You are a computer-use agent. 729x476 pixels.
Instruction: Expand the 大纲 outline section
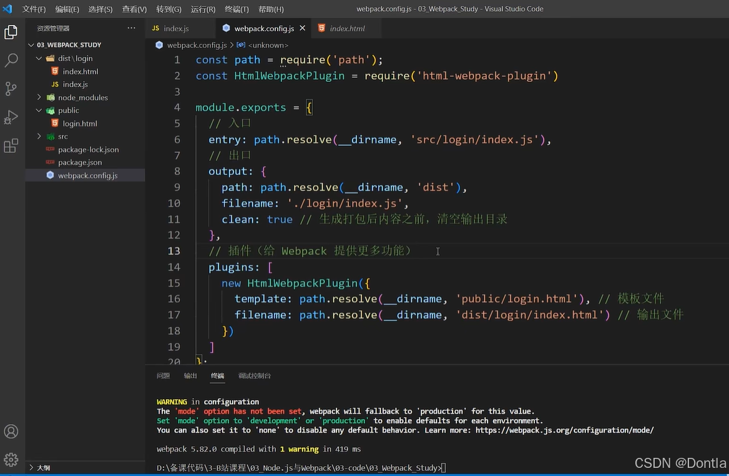32,468
